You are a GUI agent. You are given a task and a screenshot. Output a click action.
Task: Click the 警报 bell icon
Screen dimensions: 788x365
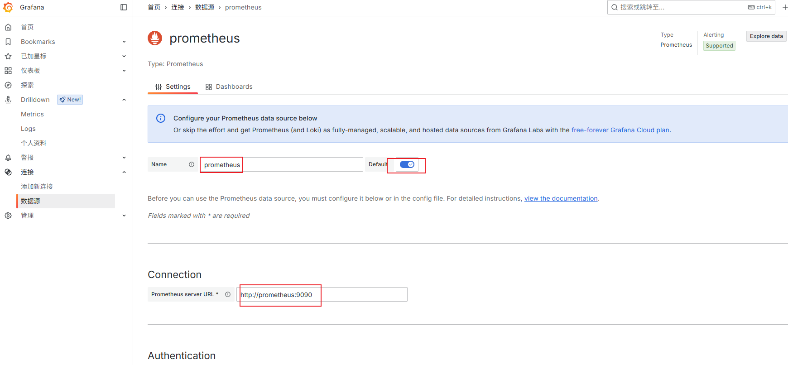[8, 158]
